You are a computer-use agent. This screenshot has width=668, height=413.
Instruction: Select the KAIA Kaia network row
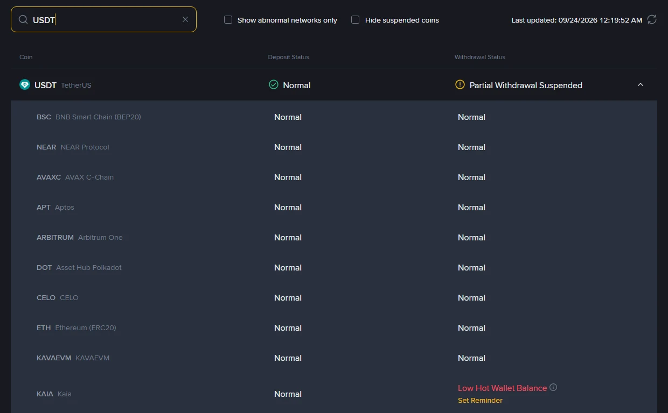pyautogui.click(x=334, y=394)
